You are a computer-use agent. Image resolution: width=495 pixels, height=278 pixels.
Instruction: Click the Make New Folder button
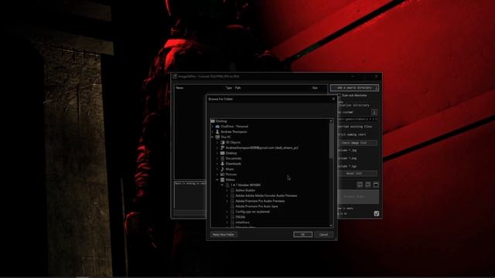click(x=224, y=235)
